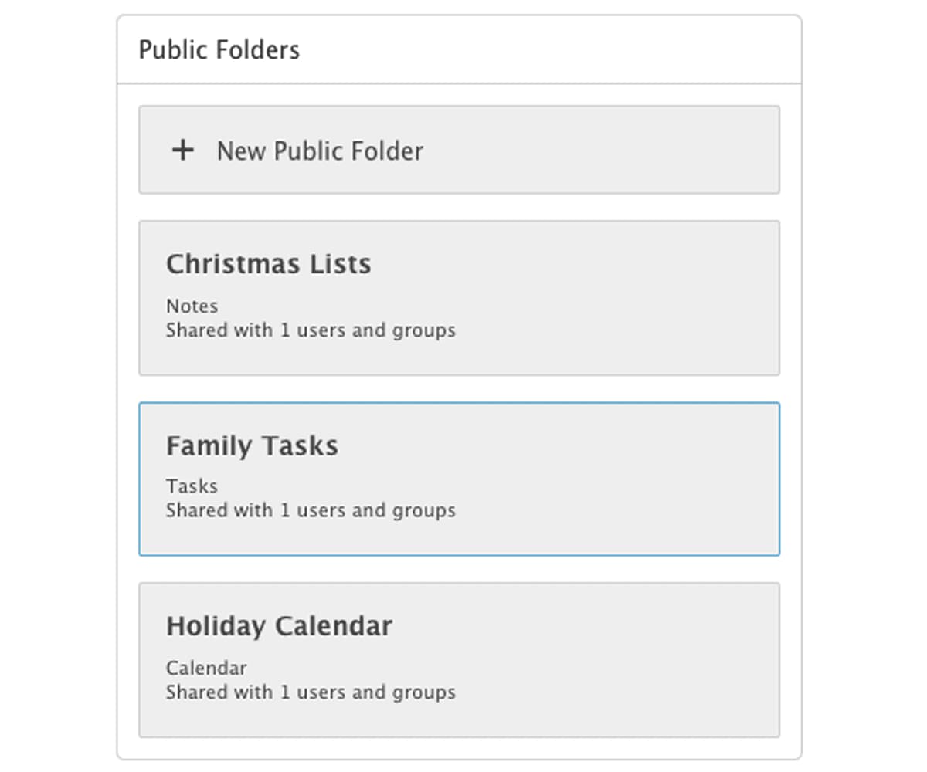The image size is (927, 772).
Task: Click sharing info for Holiday Calendar
Action: click(x=311, y=692)
